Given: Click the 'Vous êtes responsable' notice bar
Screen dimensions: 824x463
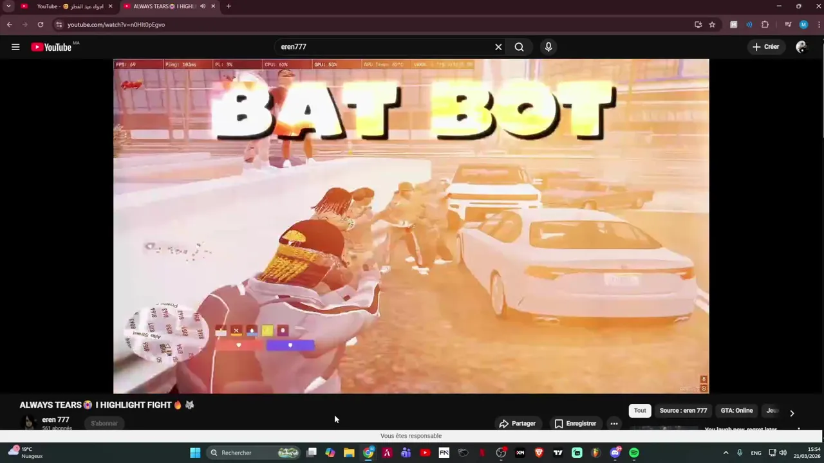Looking at the screenshot, I should (411, 436).
